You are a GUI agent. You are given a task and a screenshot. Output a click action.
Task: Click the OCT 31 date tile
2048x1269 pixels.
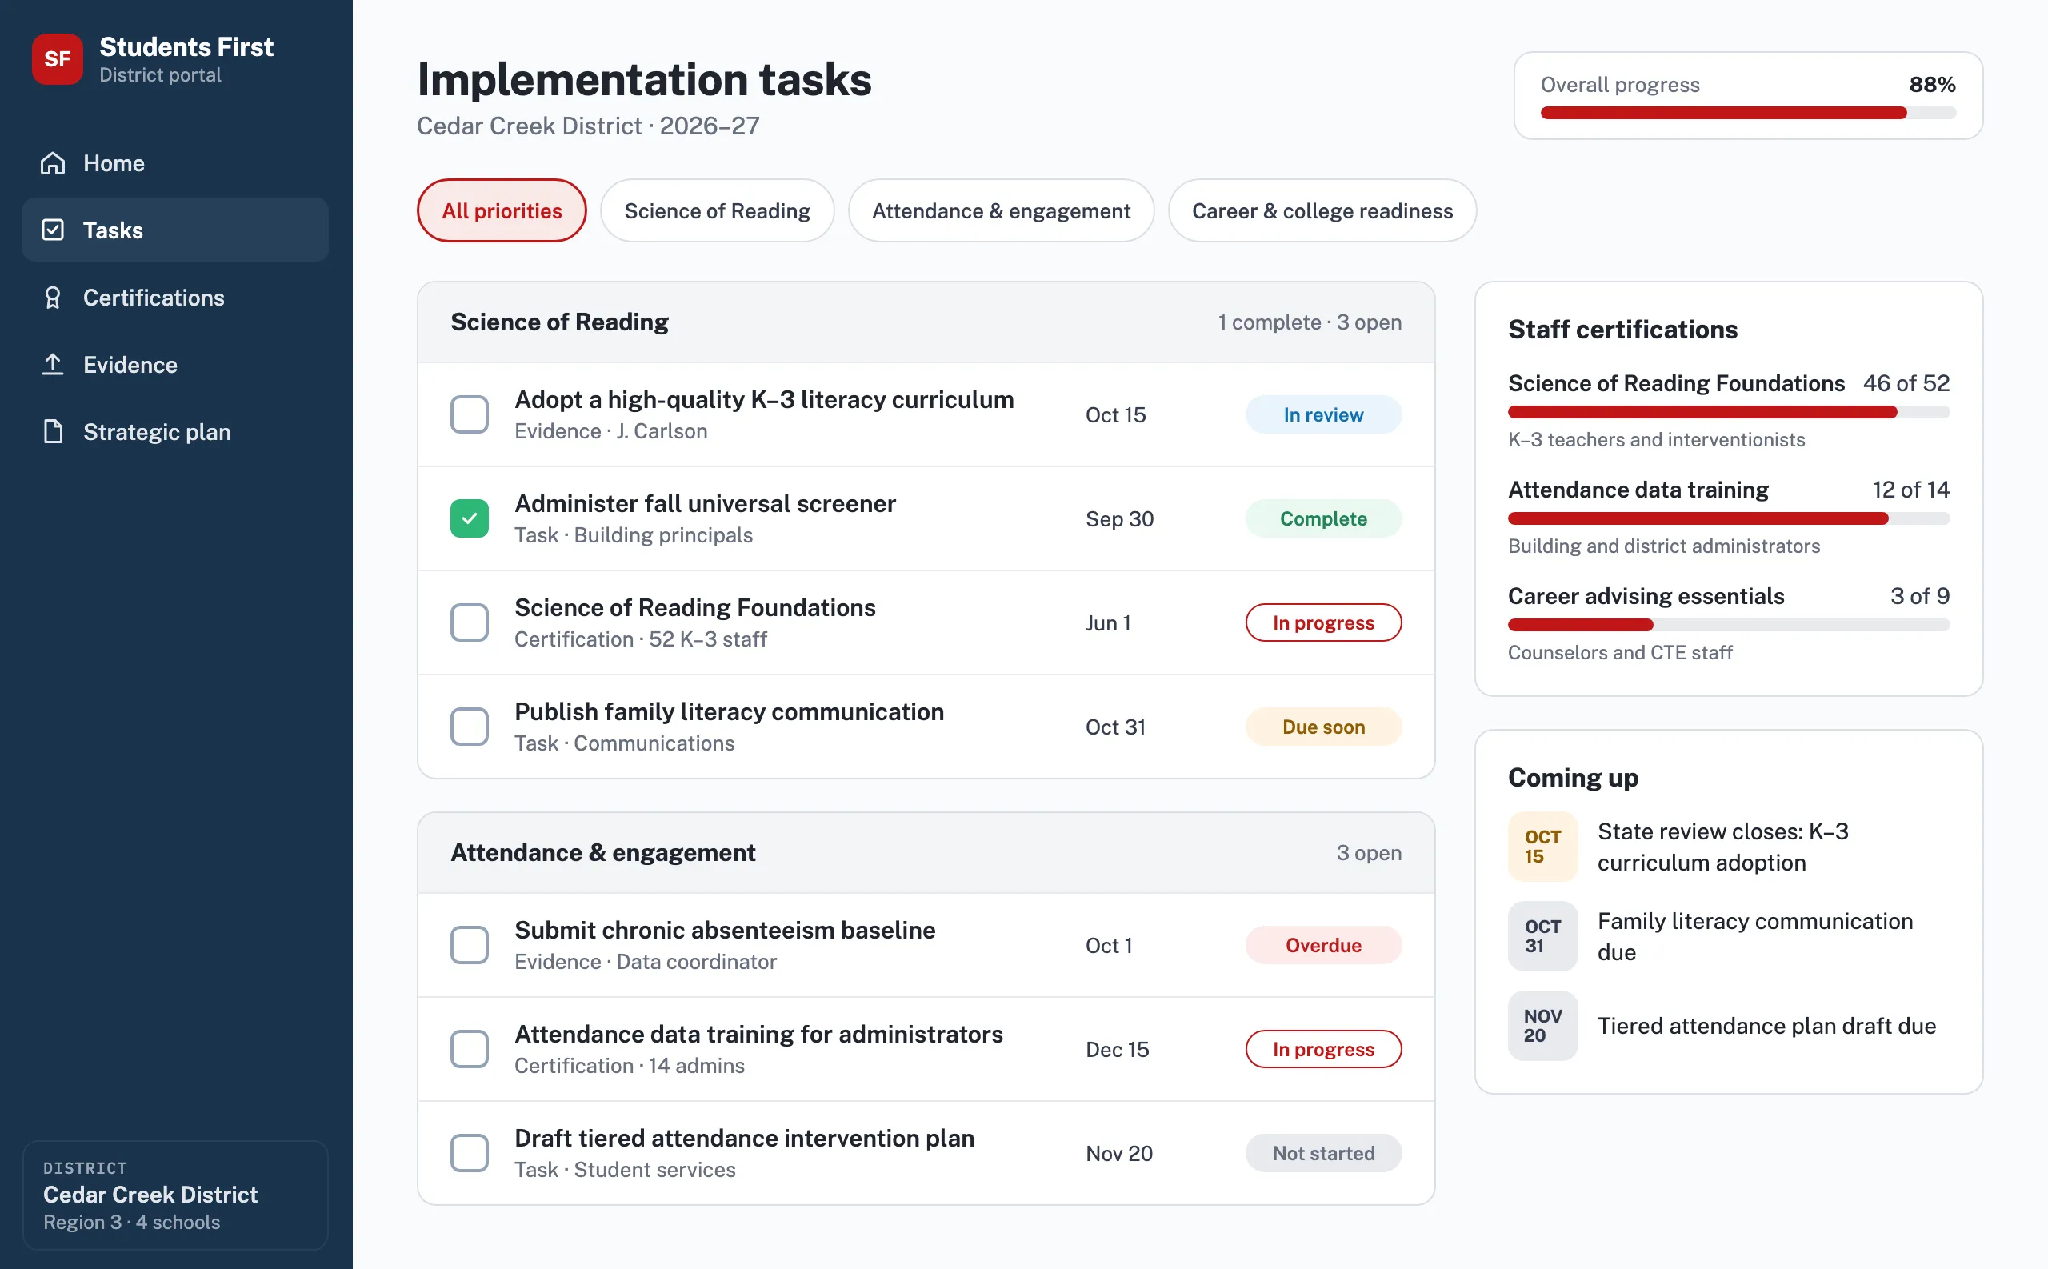1542,936
